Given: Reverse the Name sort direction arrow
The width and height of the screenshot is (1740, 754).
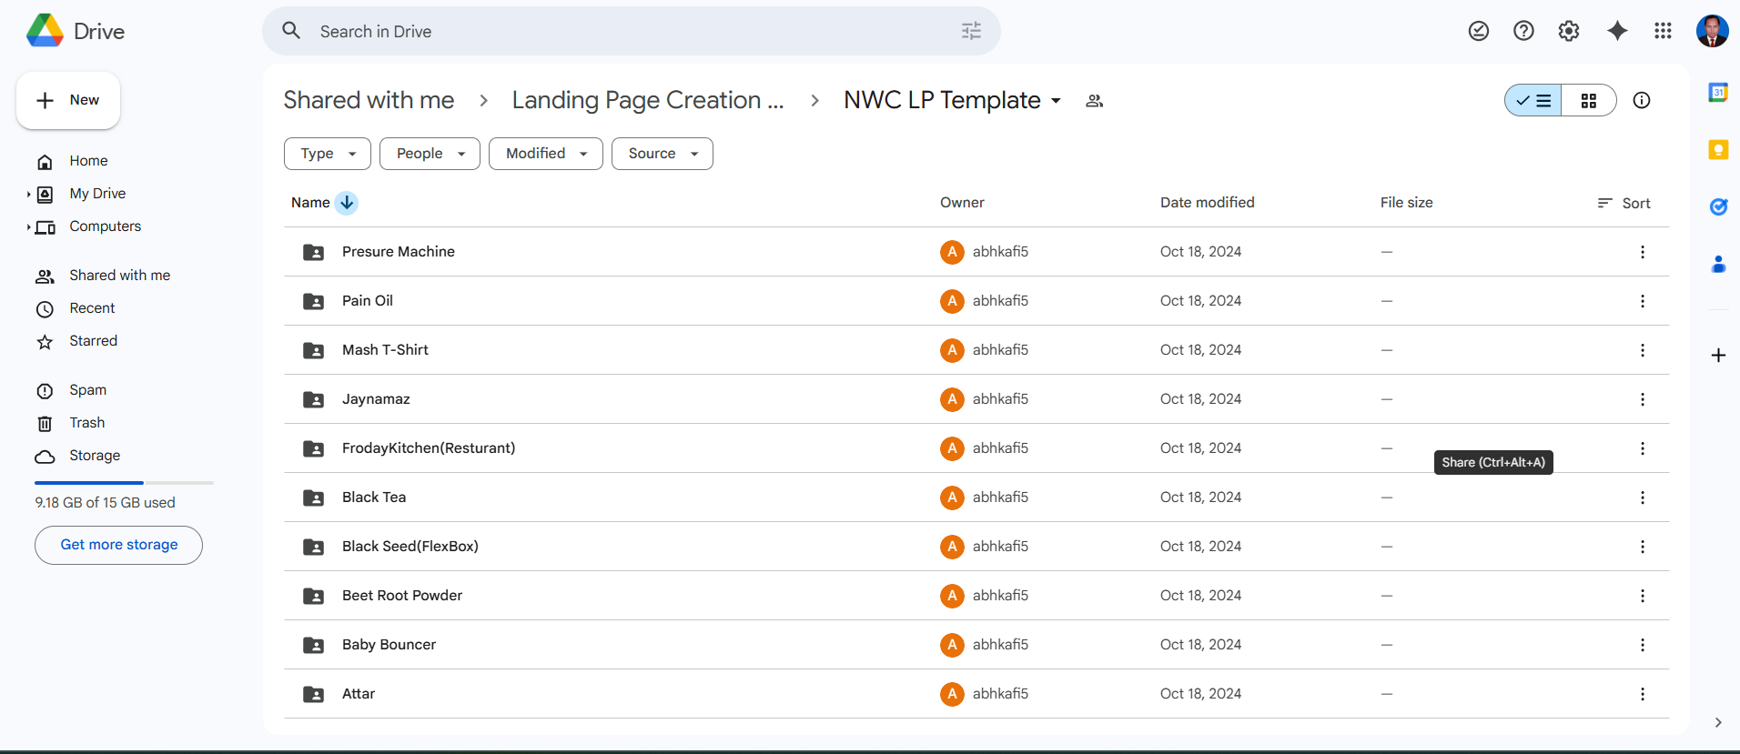Looking at the screenshot, I should (347, 203).
